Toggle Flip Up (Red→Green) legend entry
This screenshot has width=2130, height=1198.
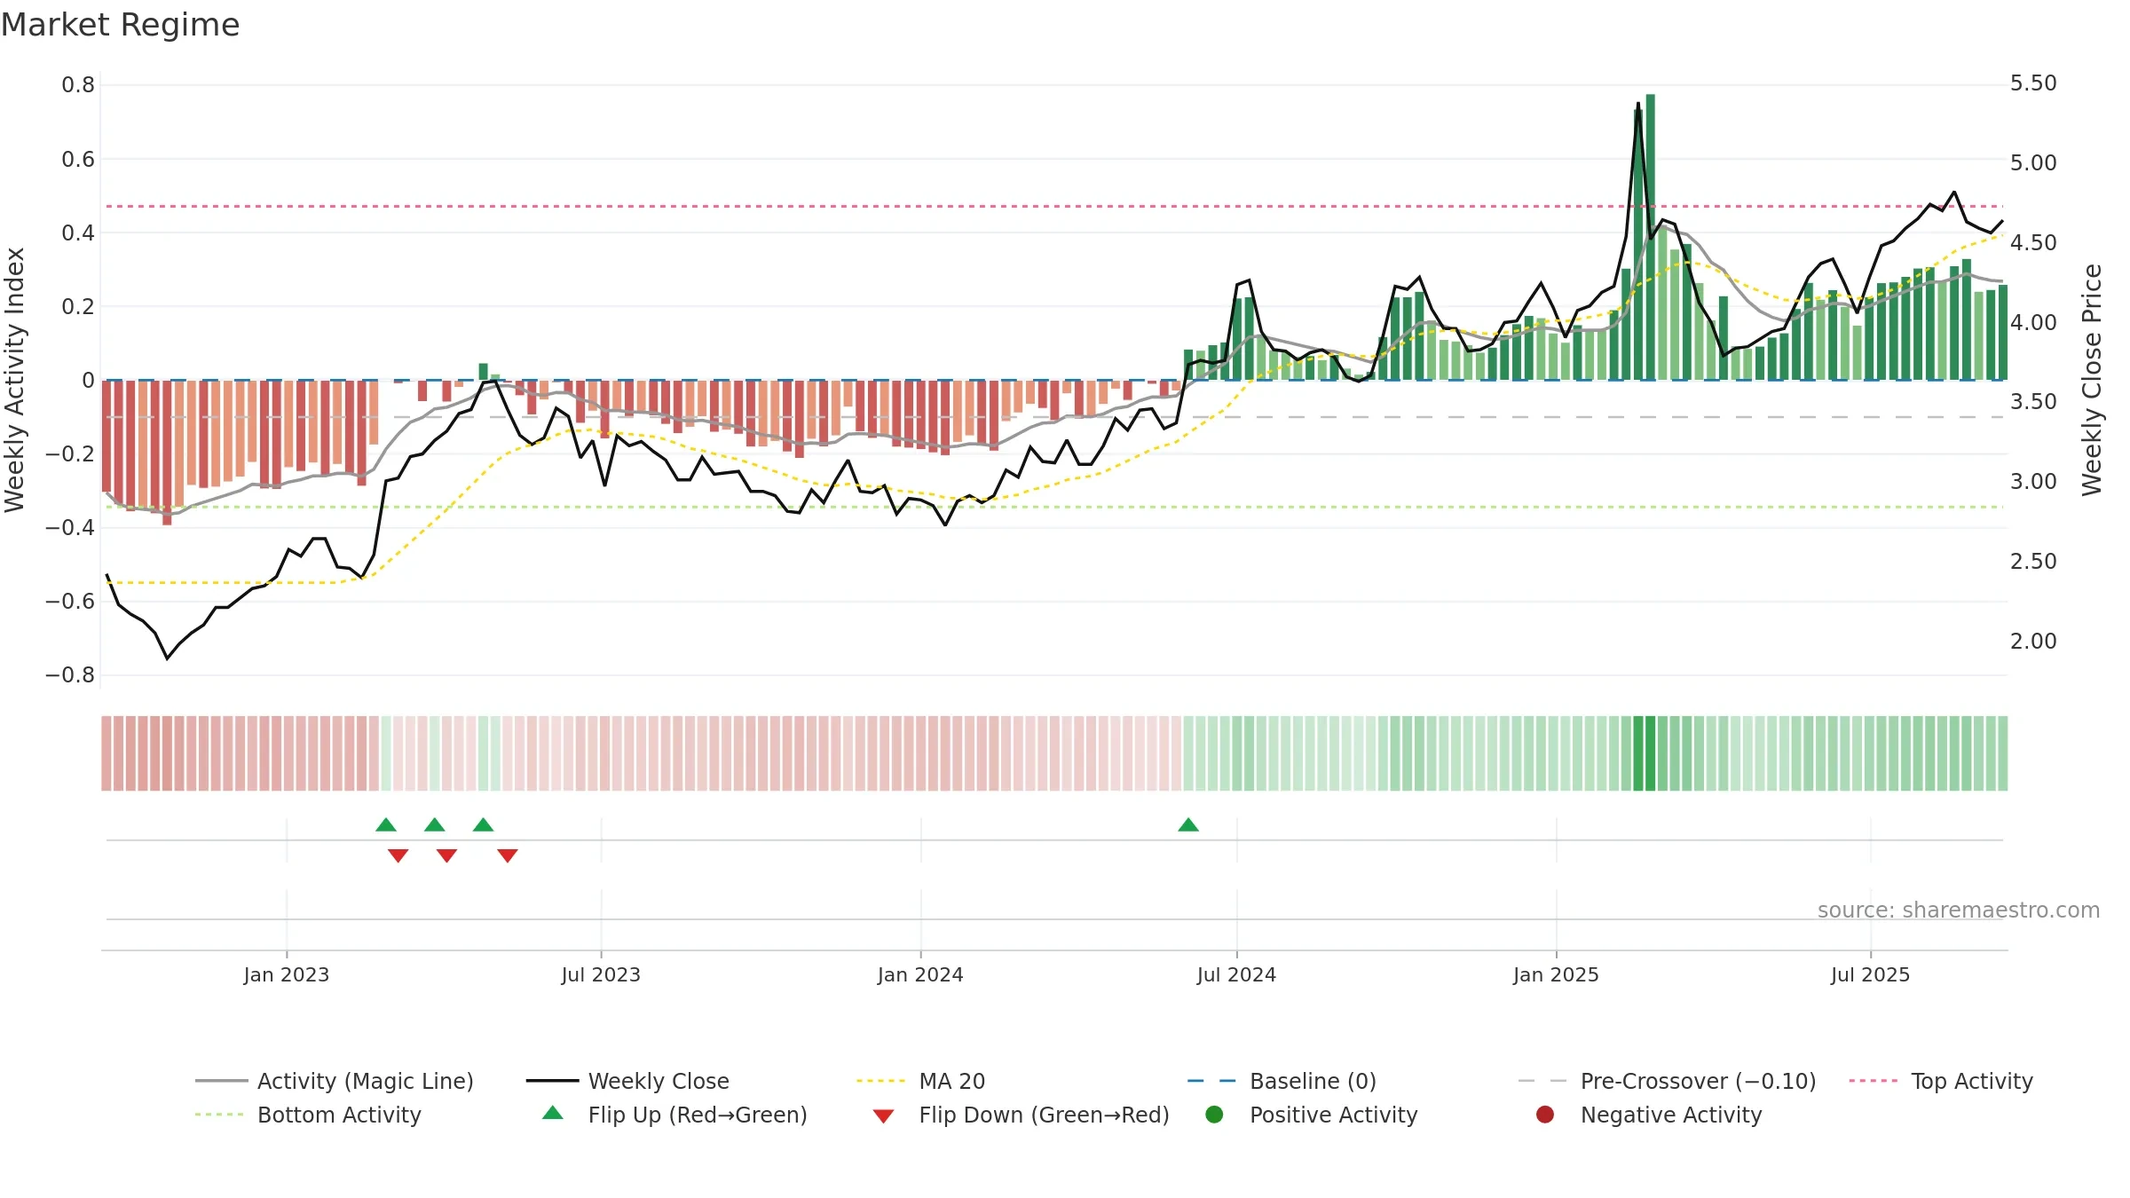pyautogui.click(x=674, y=1115)
